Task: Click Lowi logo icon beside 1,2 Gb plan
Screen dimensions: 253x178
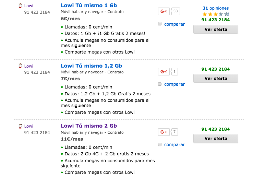Action: [x=20, y=66]
